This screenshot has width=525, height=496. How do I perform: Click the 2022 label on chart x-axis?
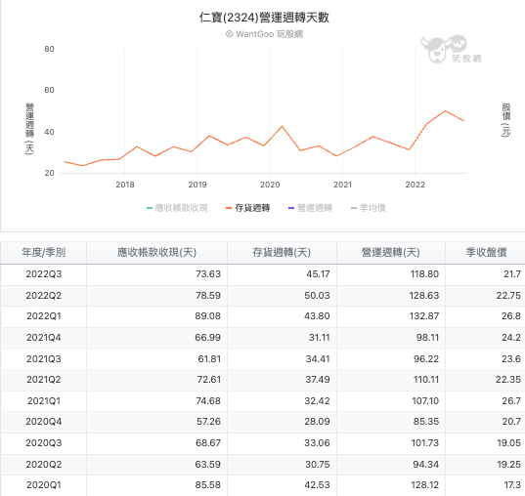click(x=415, y=185)
